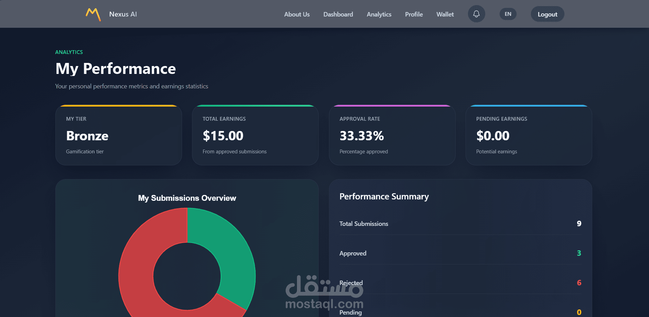
Task: Click the Approved row label
Action: click(x=353, y=253)
